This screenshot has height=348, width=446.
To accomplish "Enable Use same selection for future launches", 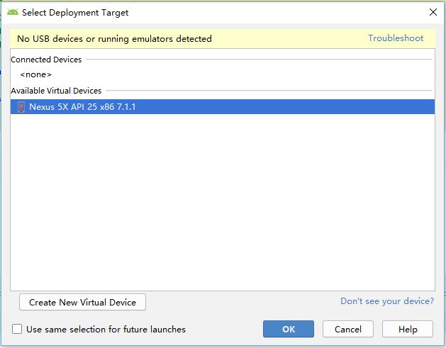I will point(17,329).
